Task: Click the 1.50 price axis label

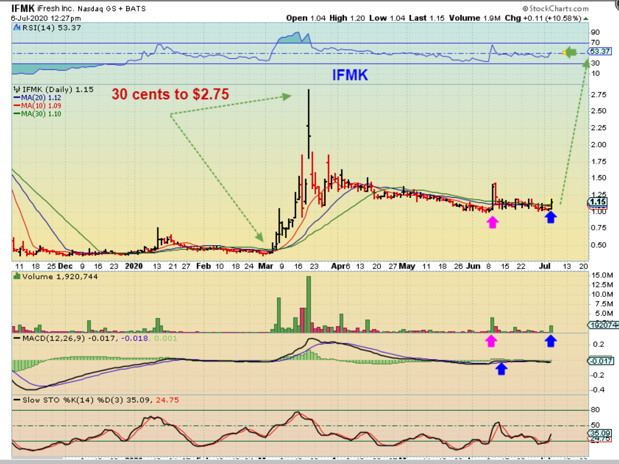Action: click(x=599, y=178)
